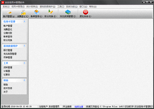Open 技术支持 in sidebar help section
This screenshot has width=154, height=109.
click(8, 88)
